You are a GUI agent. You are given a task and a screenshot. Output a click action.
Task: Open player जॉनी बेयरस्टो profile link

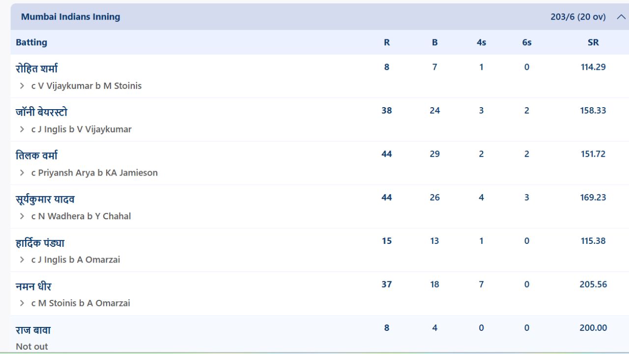pos(41,112)
